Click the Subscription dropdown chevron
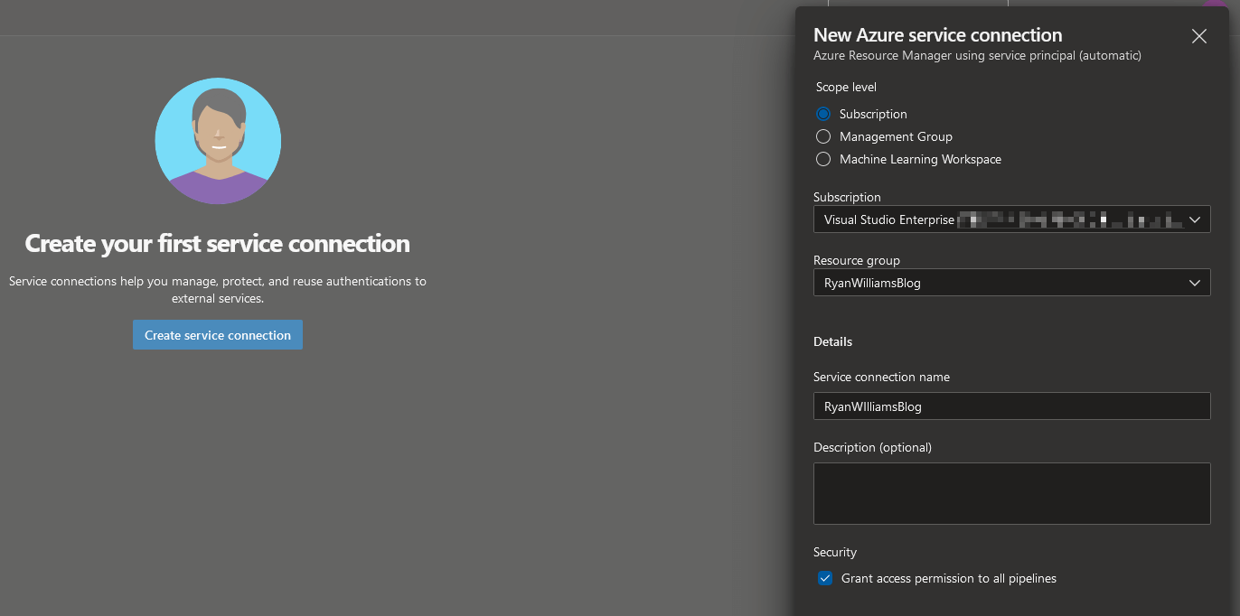This screenshot has width=1240, height=616. (x=1195, y=219)
